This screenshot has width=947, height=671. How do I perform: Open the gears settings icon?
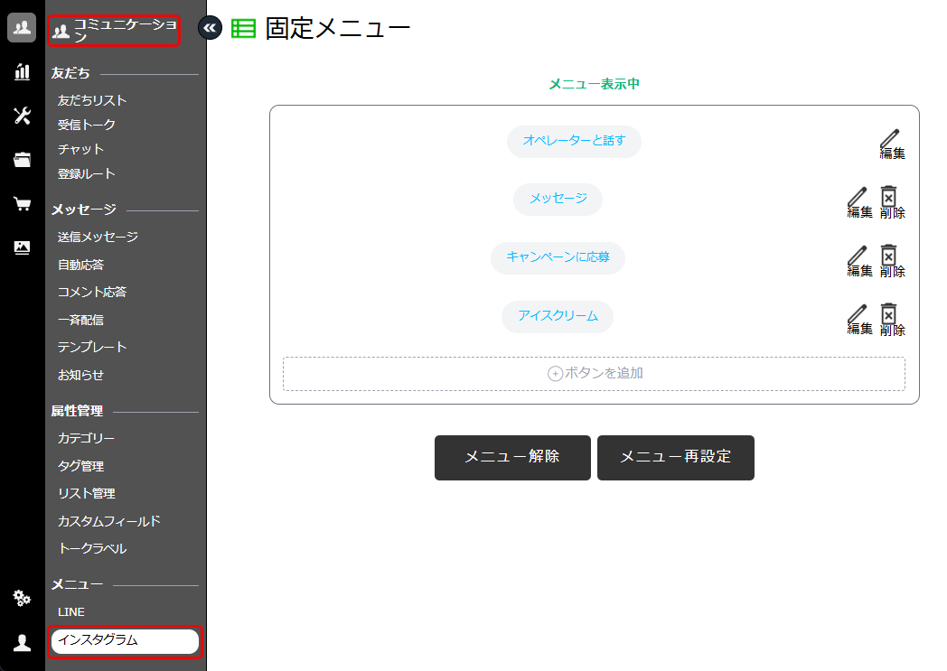click(x=22, y=598)
